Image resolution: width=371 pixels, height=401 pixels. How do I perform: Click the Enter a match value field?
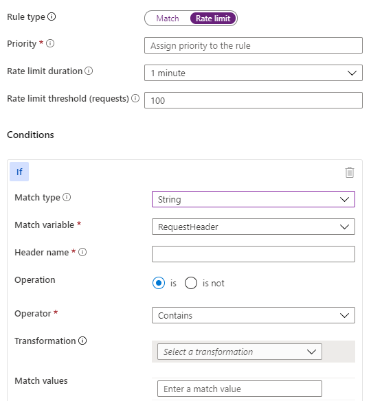(240, 389)
